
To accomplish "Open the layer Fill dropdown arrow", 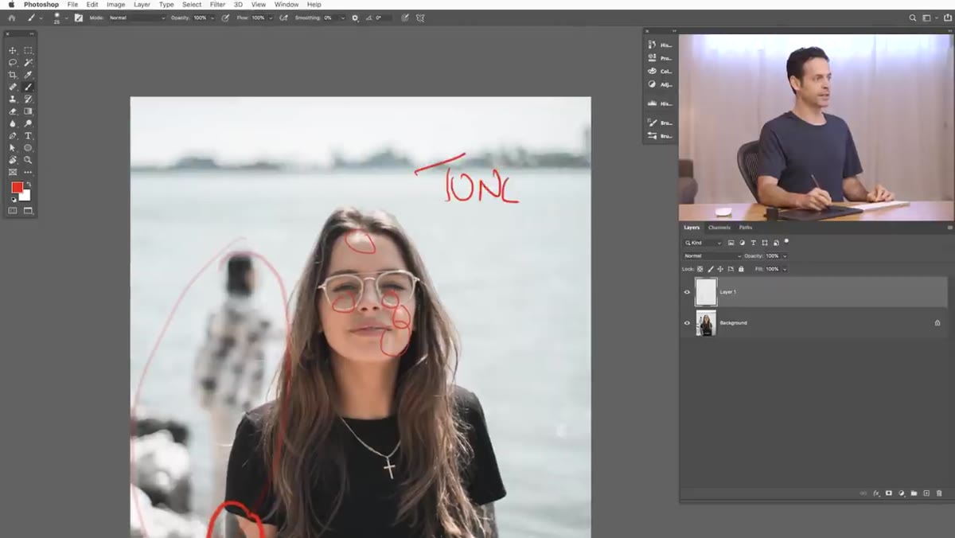I will (785, 269).
